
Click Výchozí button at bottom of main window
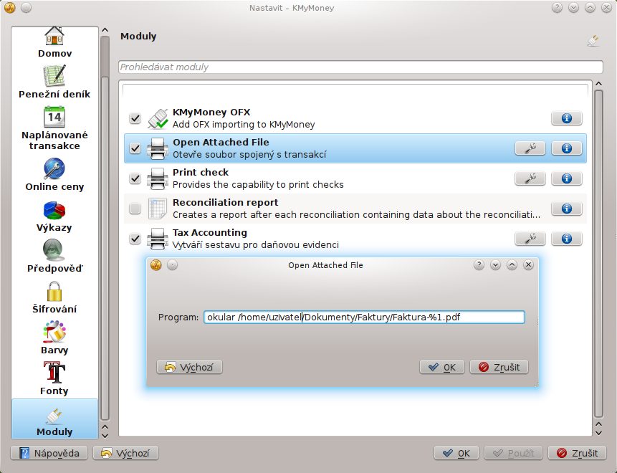coord(126,454)
